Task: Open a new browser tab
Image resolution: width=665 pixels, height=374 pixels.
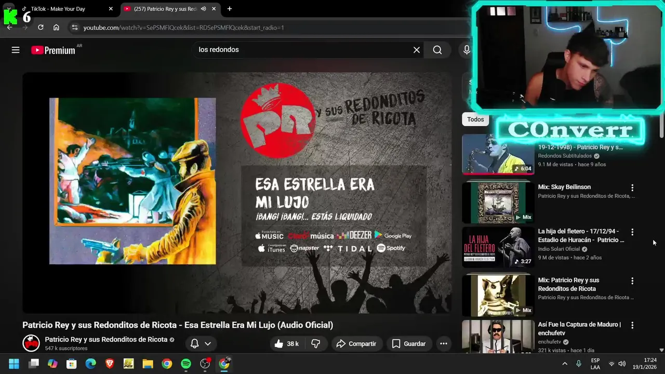Action: click(230, 9)
